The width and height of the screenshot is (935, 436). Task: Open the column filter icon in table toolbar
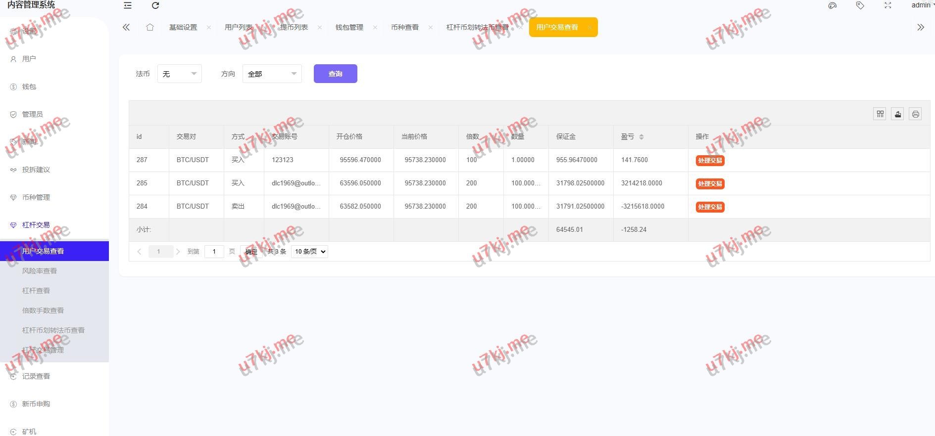[x=880, y=114]
